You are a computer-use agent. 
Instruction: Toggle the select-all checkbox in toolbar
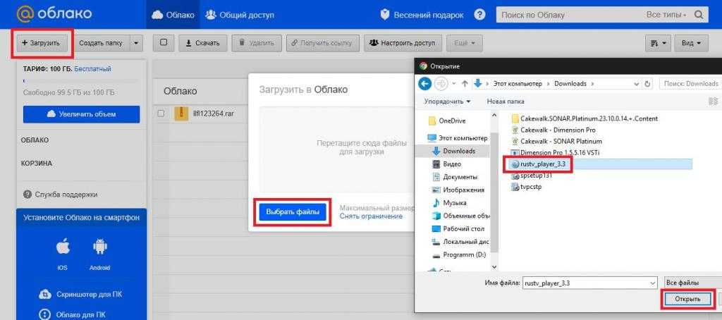pyautogui.click(x=164, y=42)
